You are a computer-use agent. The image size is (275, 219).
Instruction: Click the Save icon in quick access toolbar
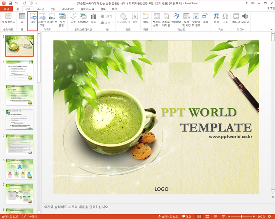(x=10, y=3)
